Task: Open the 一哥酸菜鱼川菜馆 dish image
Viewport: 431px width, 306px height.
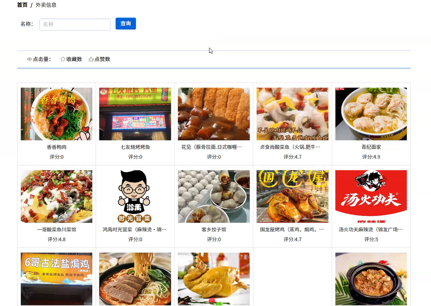Action: click(56, 196)
